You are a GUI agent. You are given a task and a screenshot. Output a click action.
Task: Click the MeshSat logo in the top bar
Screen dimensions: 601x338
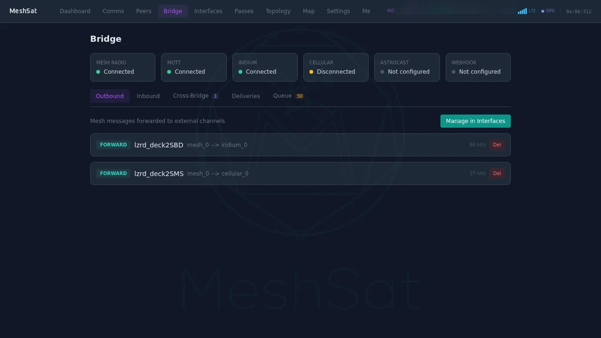point(23,11)
